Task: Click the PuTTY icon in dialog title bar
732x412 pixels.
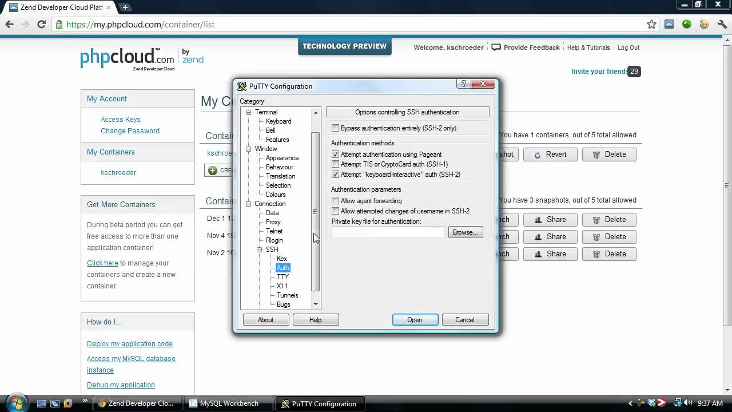Action: (x=242, y=86)
